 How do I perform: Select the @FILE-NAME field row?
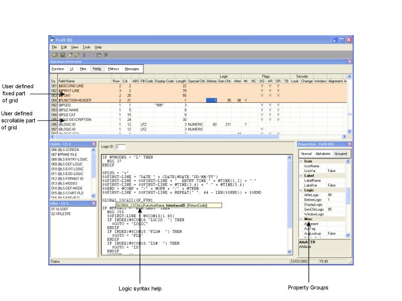point(198,110)
